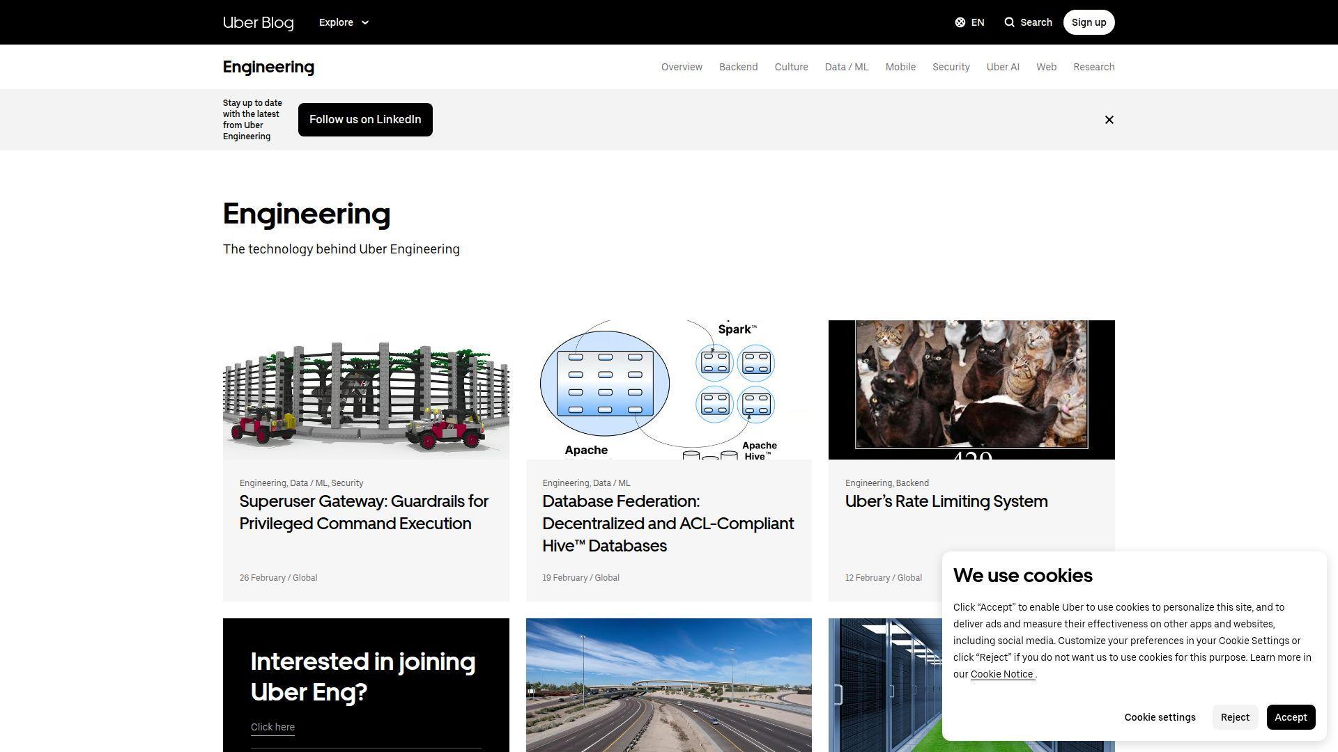Click the Uber Blog logo
This screenshot has width=1338, height=752.
pyautogui.click(x=258, y=22)
